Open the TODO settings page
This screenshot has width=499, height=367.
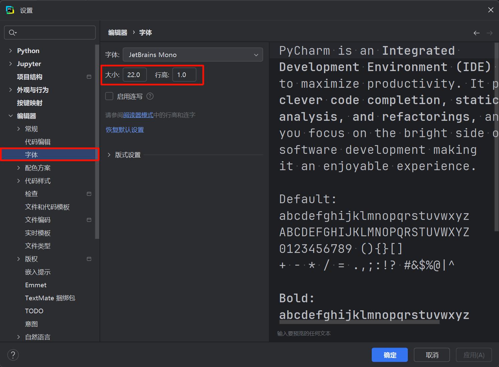pos(34,311)
